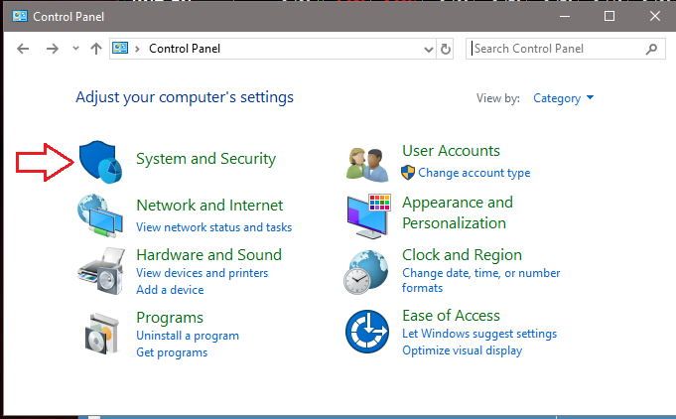Image resolution: width=676 pixels, height=419 pixels.
Task: Click the Uninstall a program link
Action: (188, 336)
